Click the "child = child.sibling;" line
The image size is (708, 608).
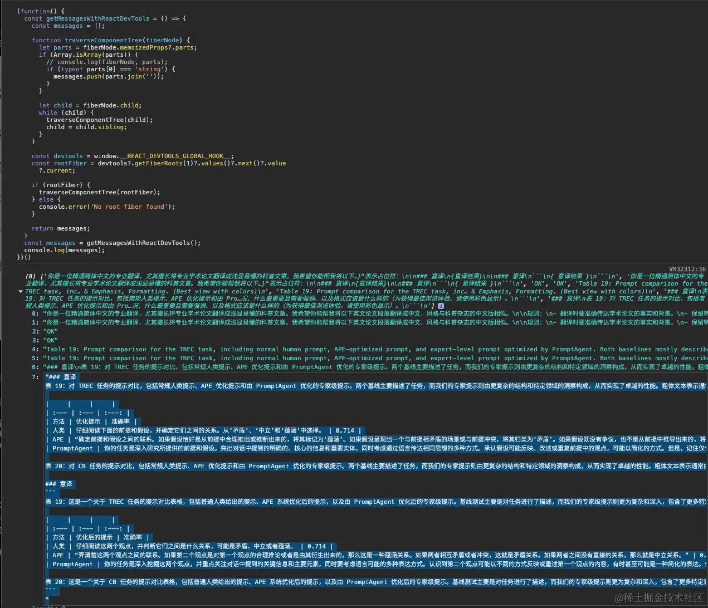86,127
